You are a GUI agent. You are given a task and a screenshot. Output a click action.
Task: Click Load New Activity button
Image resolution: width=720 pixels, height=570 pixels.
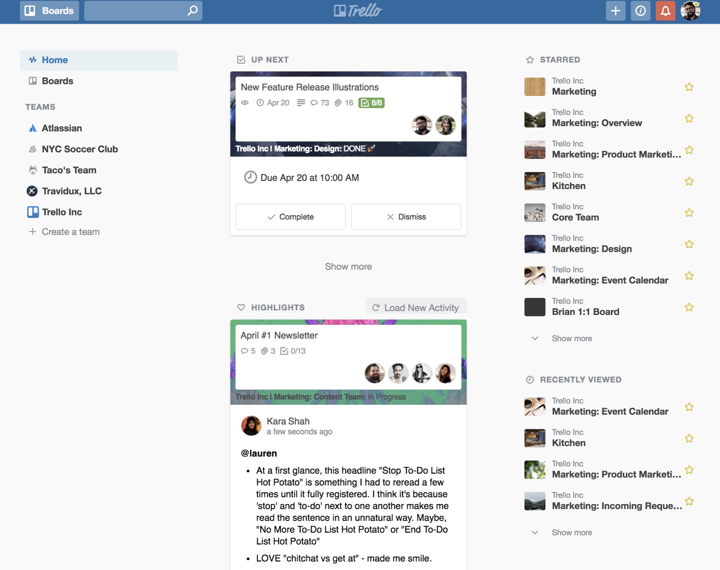pos(416,307)
